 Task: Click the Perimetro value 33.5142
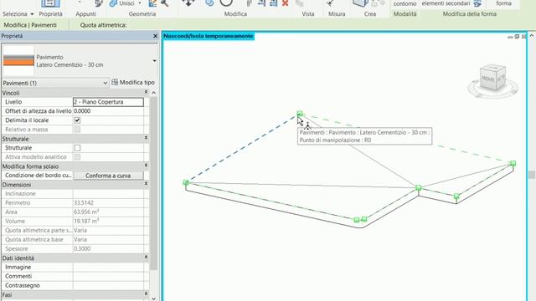[84, 202]
